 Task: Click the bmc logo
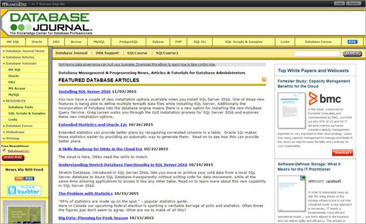pyautogui.click(x=325, y=98)
